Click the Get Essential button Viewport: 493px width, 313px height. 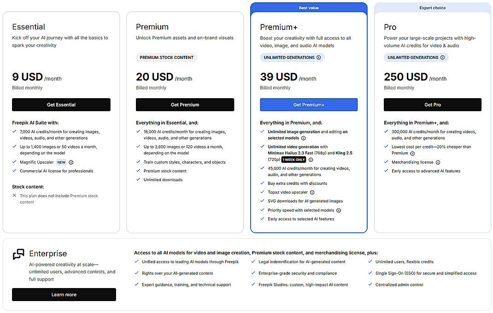click(x=61, y=105)
